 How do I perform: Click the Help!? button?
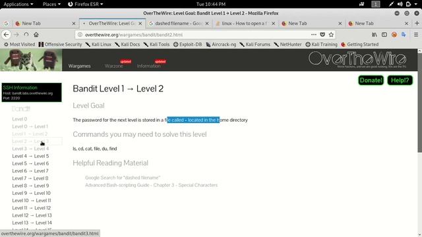click(400, 80)
